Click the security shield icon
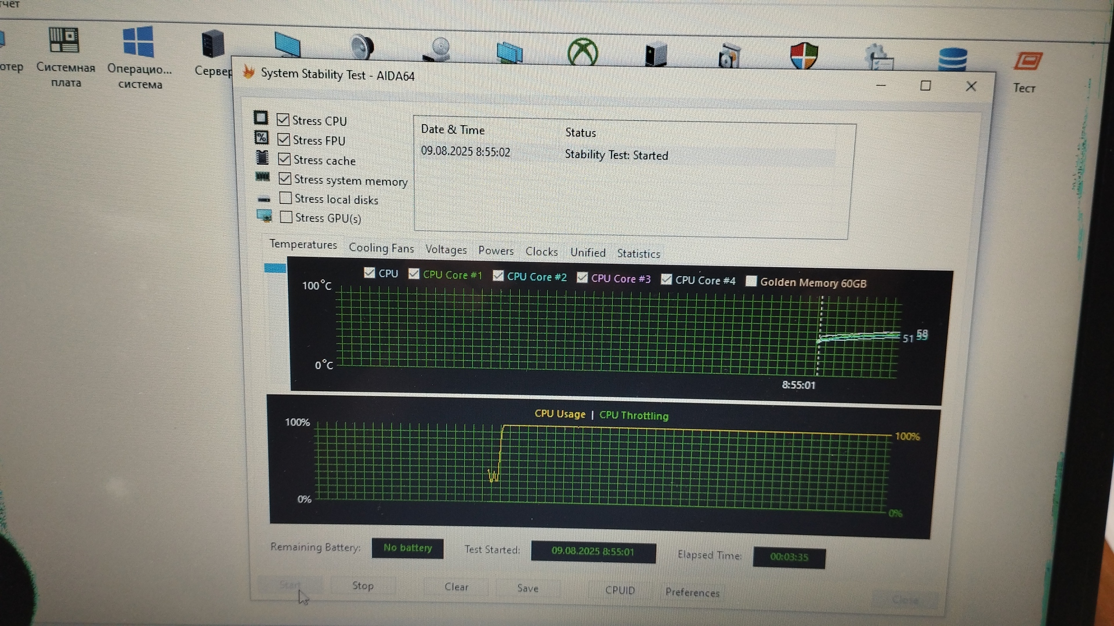 pos(804,56)
